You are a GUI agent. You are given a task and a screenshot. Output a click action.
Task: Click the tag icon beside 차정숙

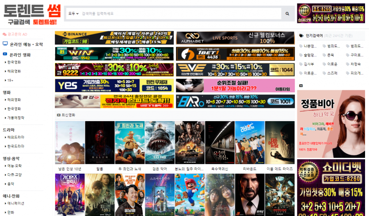[x=348, y=64]
